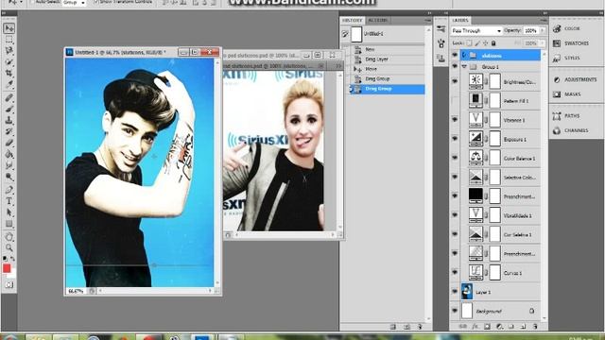Toggle Group 1 visibility eye
This screenshot has height=340, width=605.
[x=455, y=67]
